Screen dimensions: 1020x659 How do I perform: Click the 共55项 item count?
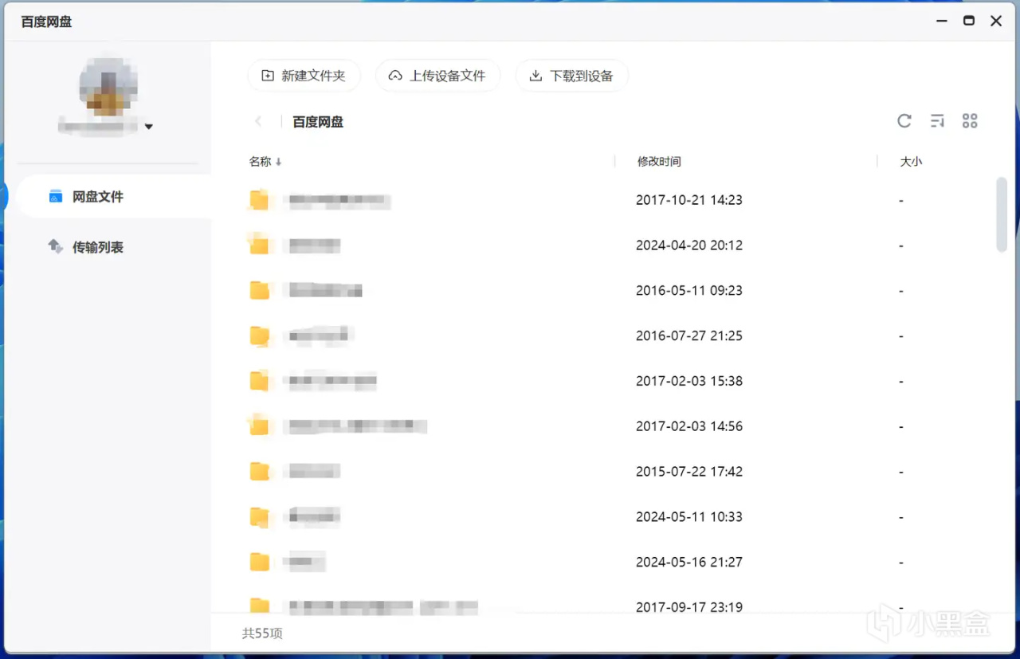pos(262,634)
